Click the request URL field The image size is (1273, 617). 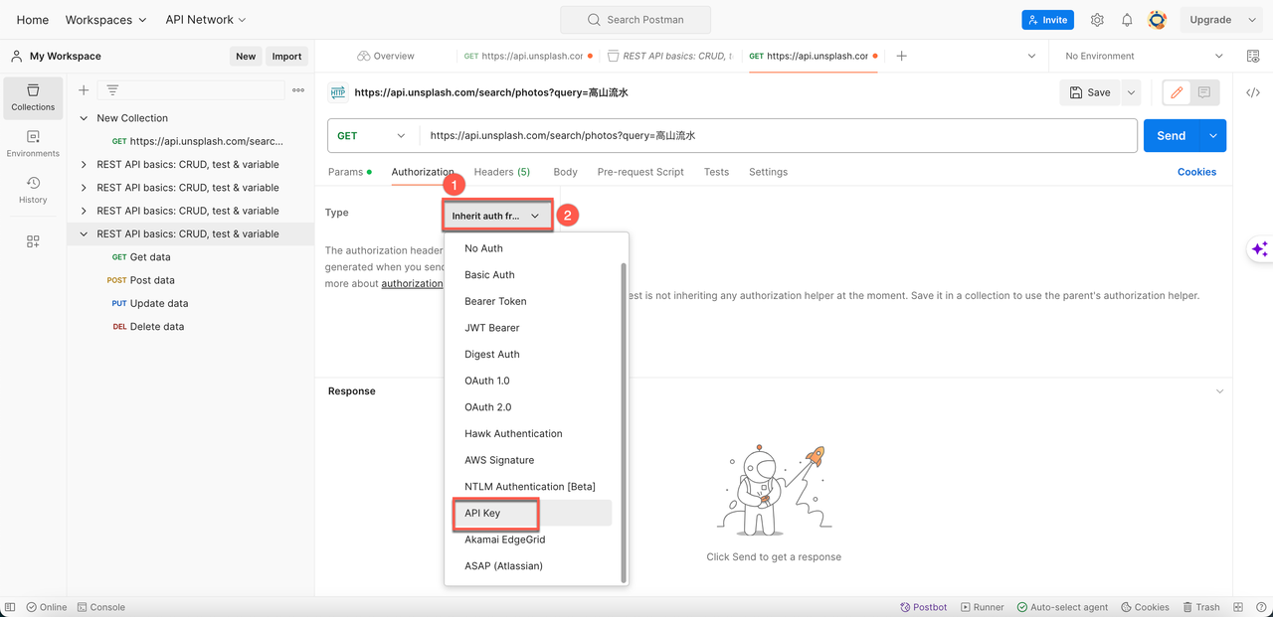[x=778, y=136]
